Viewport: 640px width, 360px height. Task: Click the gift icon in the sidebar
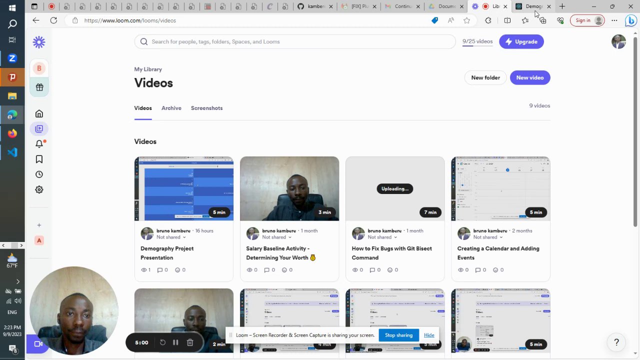click(x=39, y=87)
